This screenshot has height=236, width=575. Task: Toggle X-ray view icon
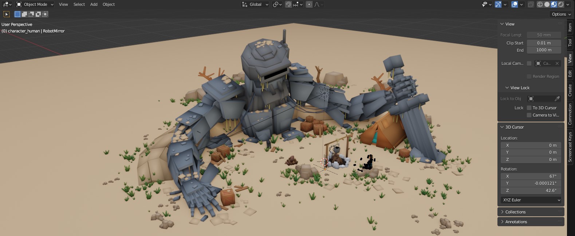tap(531, 4)
